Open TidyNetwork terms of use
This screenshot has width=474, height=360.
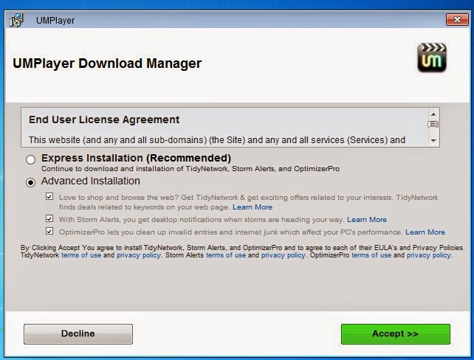pyautogui.click(x=81, y=255)
